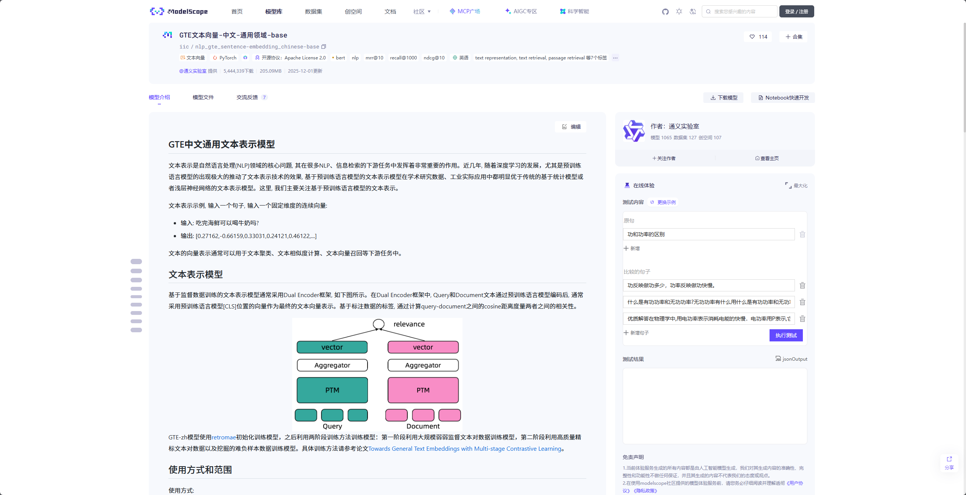Click the search input field

click(x=740, y=11)
